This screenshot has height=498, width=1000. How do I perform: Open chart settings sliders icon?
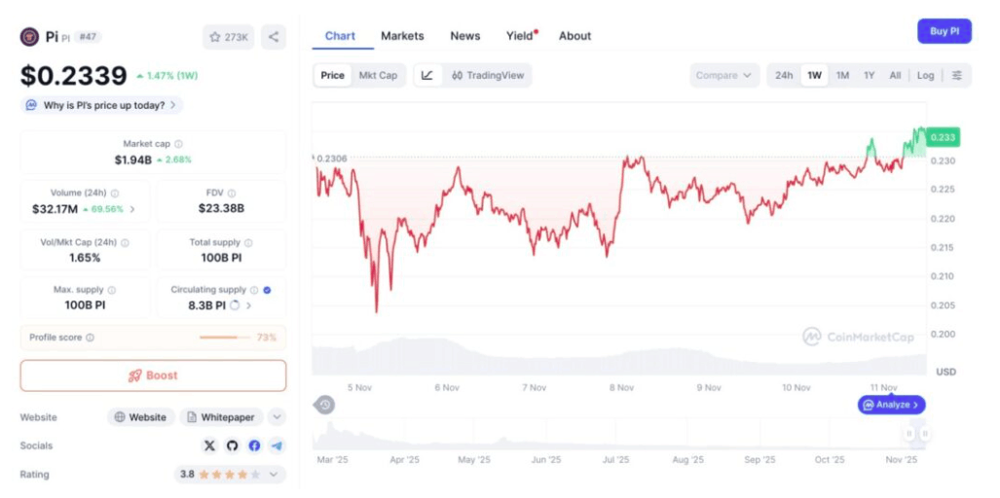(x=956, y=75)
